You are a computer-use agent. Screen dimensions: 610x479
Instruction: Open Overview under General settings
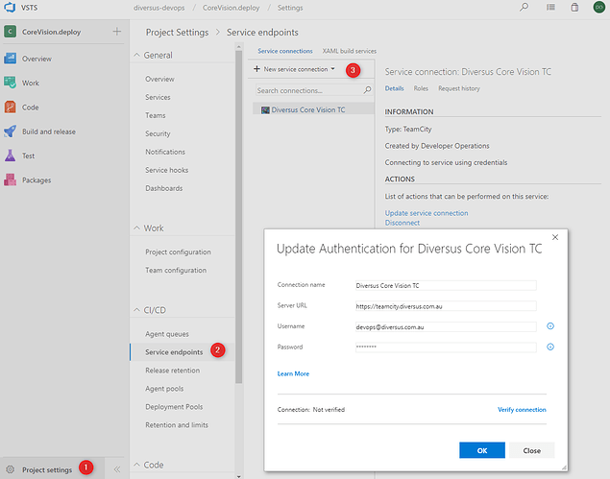click(x=159, y=79)
